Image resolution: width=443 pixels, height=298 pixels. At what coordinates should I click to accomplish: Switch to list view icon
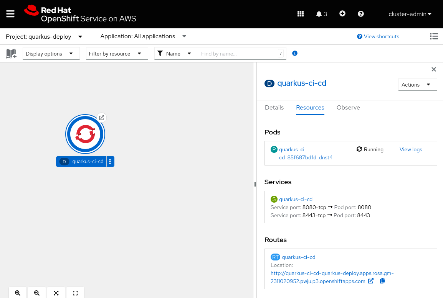click(434, 36)
